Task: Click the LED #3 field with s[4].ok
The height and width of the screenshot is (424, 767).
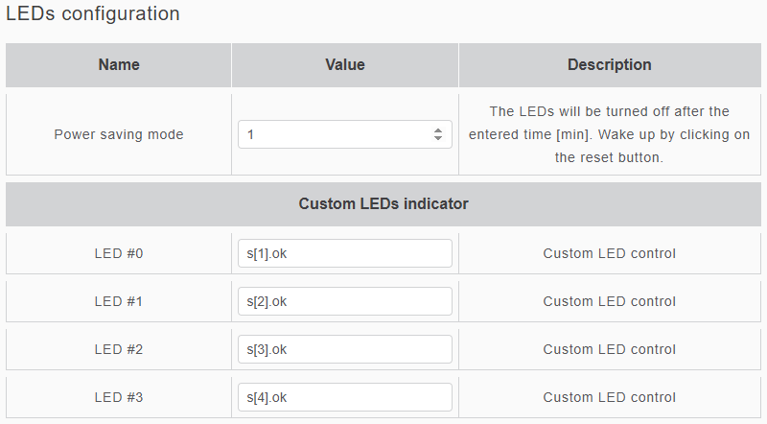Action: click(345, 397)
